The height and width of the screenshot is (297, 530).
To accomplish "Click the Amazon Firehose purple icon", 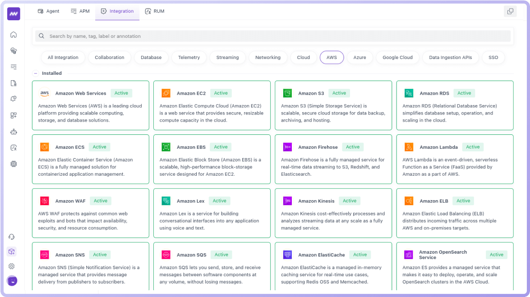I will coord(287,147).
